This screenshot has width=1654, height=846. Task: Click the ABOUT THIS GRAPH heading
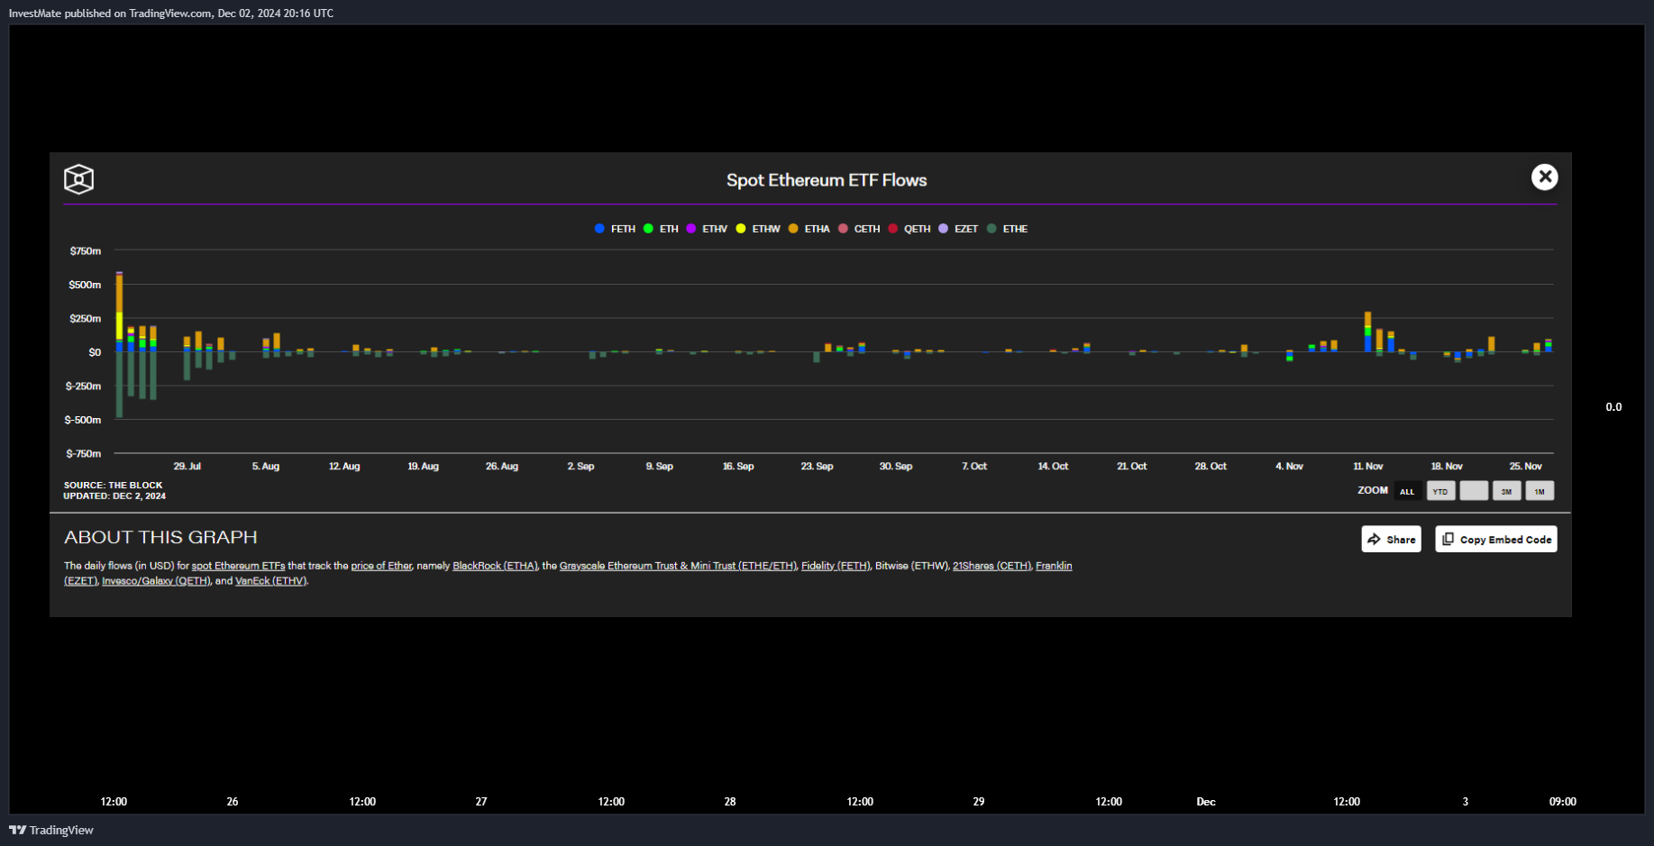pos(160,537)
